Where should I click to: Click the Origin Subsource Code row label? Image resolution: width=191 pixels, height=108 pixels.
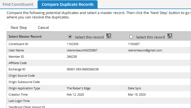click(x=24, y=82)
